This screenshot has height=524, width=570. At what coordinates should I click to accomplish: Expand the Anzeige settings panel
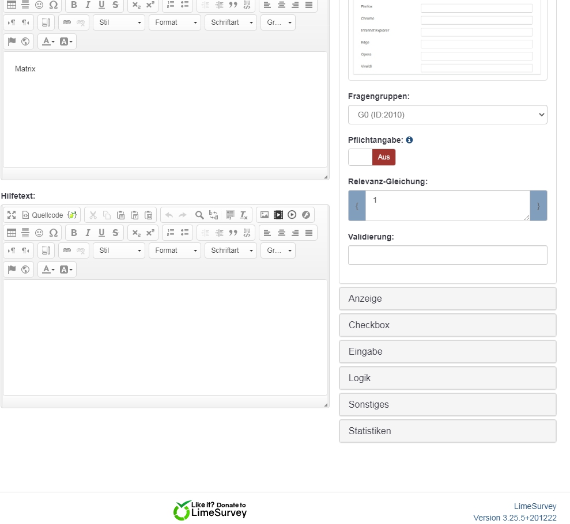(x=447, y=299)
